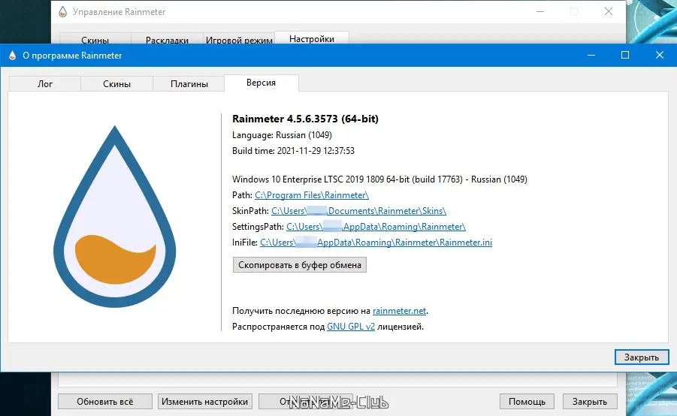The height and width of the screenshot is (416, 677).
Task: Select the Версия tab
Action: coord(261,83)
